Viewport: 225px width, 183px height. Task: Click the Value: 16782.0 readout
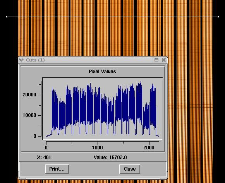[x=110, y=157]
